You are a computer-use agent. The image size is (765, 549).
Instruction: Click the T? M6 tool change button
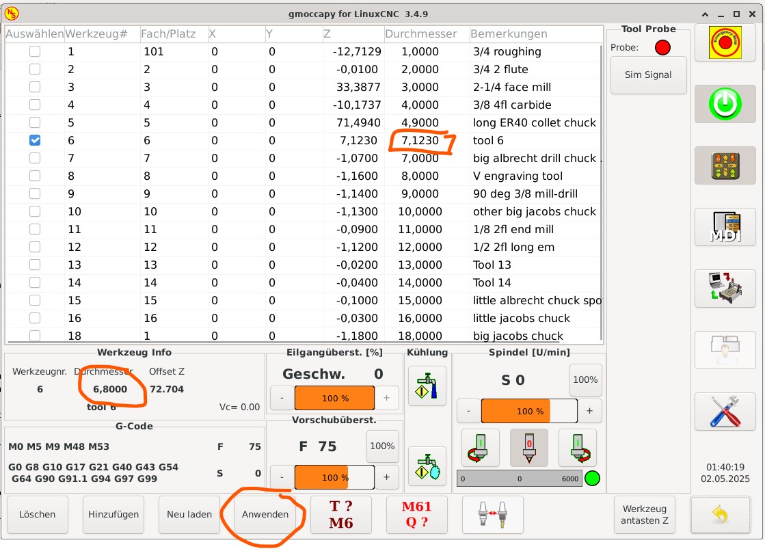tap(341, 515)
